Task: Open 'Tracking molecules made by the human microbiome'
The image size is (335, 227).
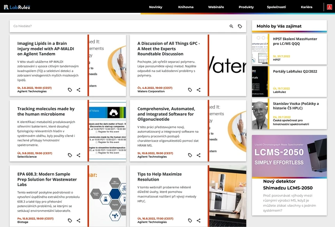Action: click(46, 111)
